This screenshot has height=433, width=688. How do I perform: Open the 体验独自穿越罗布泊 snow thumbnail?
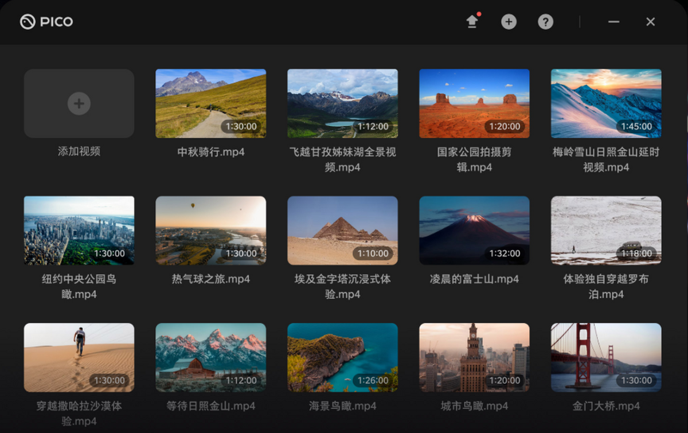606,230
